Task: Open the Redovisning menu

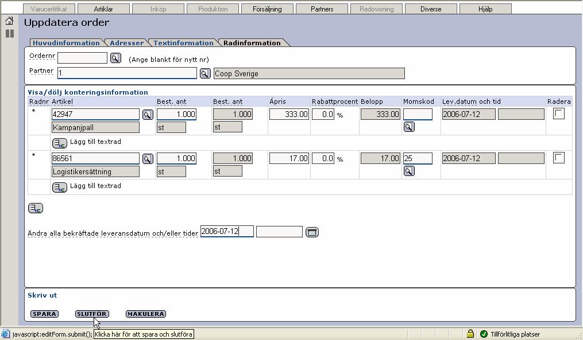Action: click(377, 9)
